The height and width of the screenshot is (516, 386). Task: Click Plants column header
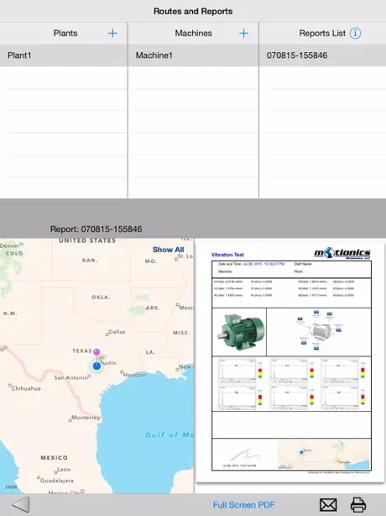65,34
